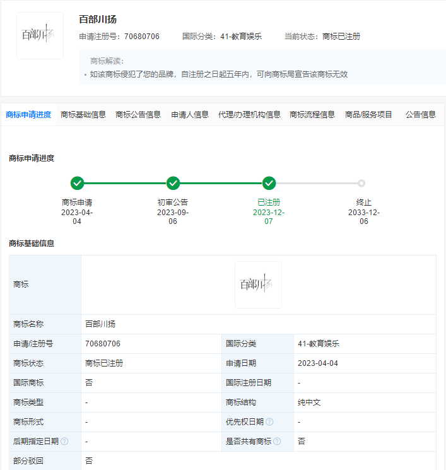Click the 终止 date 2033-12-06
Screen dimensions: 446x470
coord(364,217)
